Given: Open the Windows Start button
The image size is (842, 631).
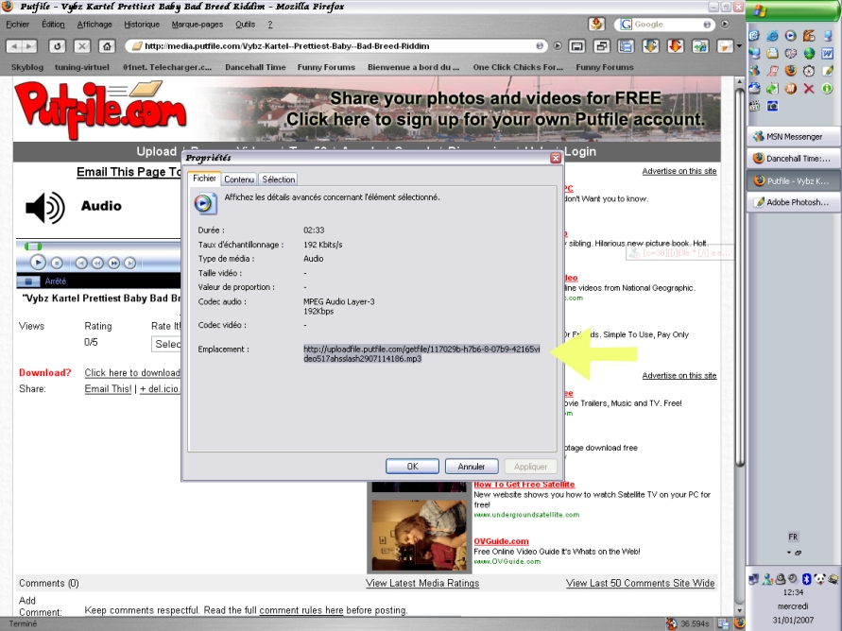Looking at the screenshot, I should pos(794,10).
